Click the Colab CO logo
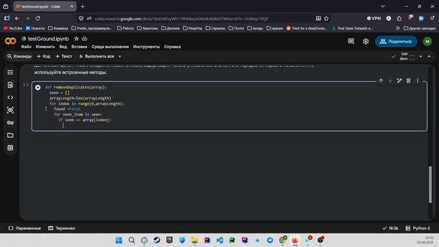 (10, 41)
